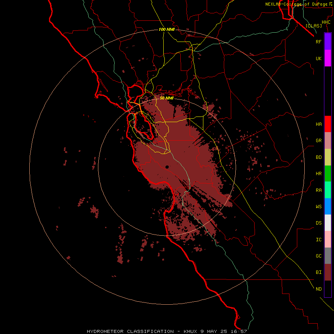This screenshot has width=334, height=334.
Task: Select the GR pink legend swatch
Action: coord(328,141)
